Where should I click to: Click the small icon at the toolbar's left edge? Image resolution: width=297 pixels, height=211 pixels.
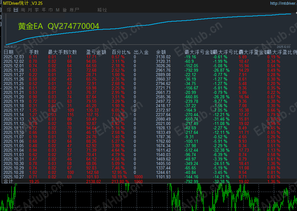coord(1,10)
